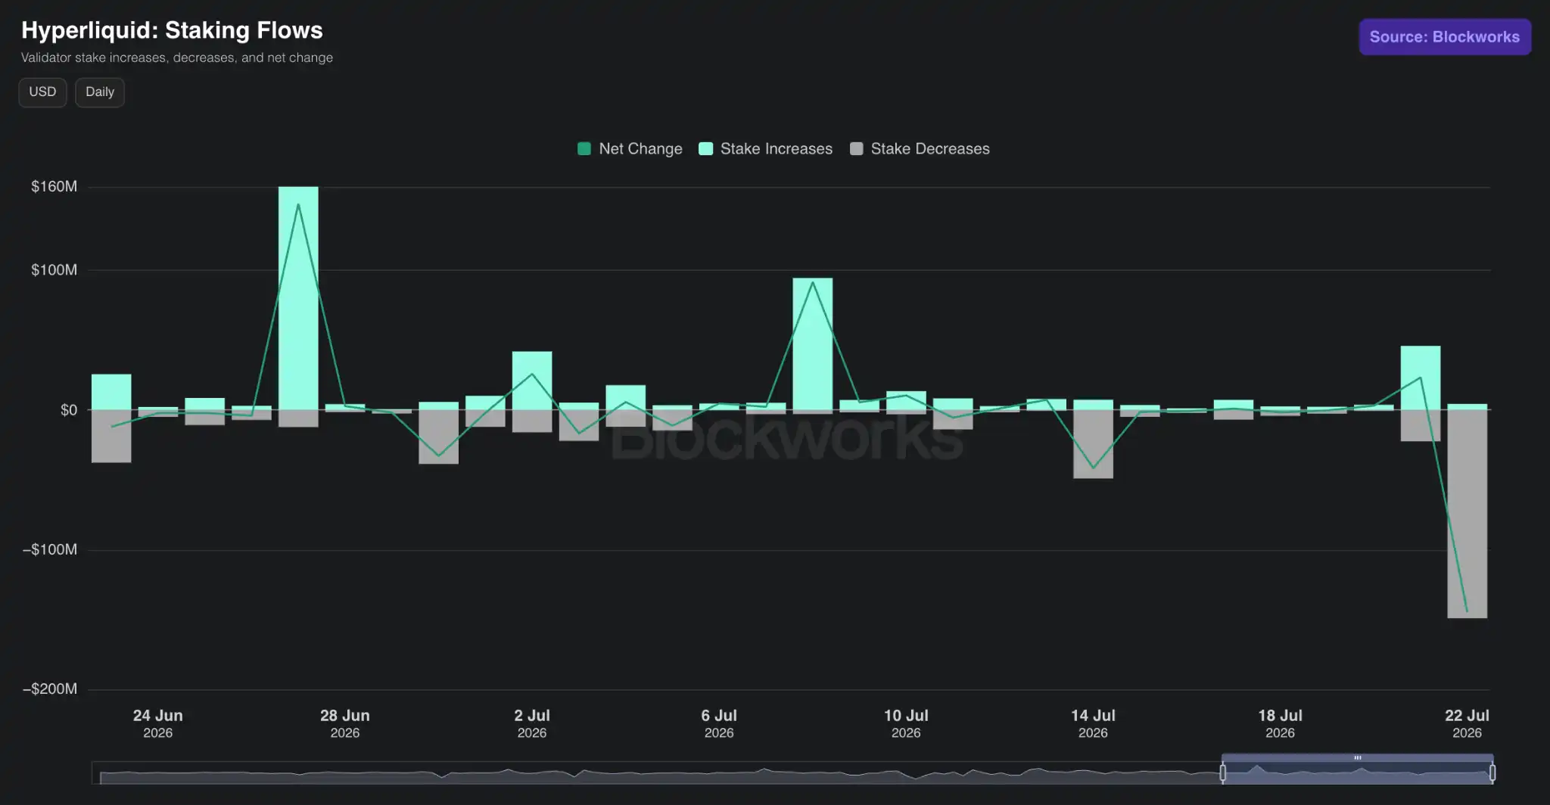Viewport: 1550px width, 805px height.
Task: Click the "–$100M" y-axis label
Action: click(x=50, y=549)
